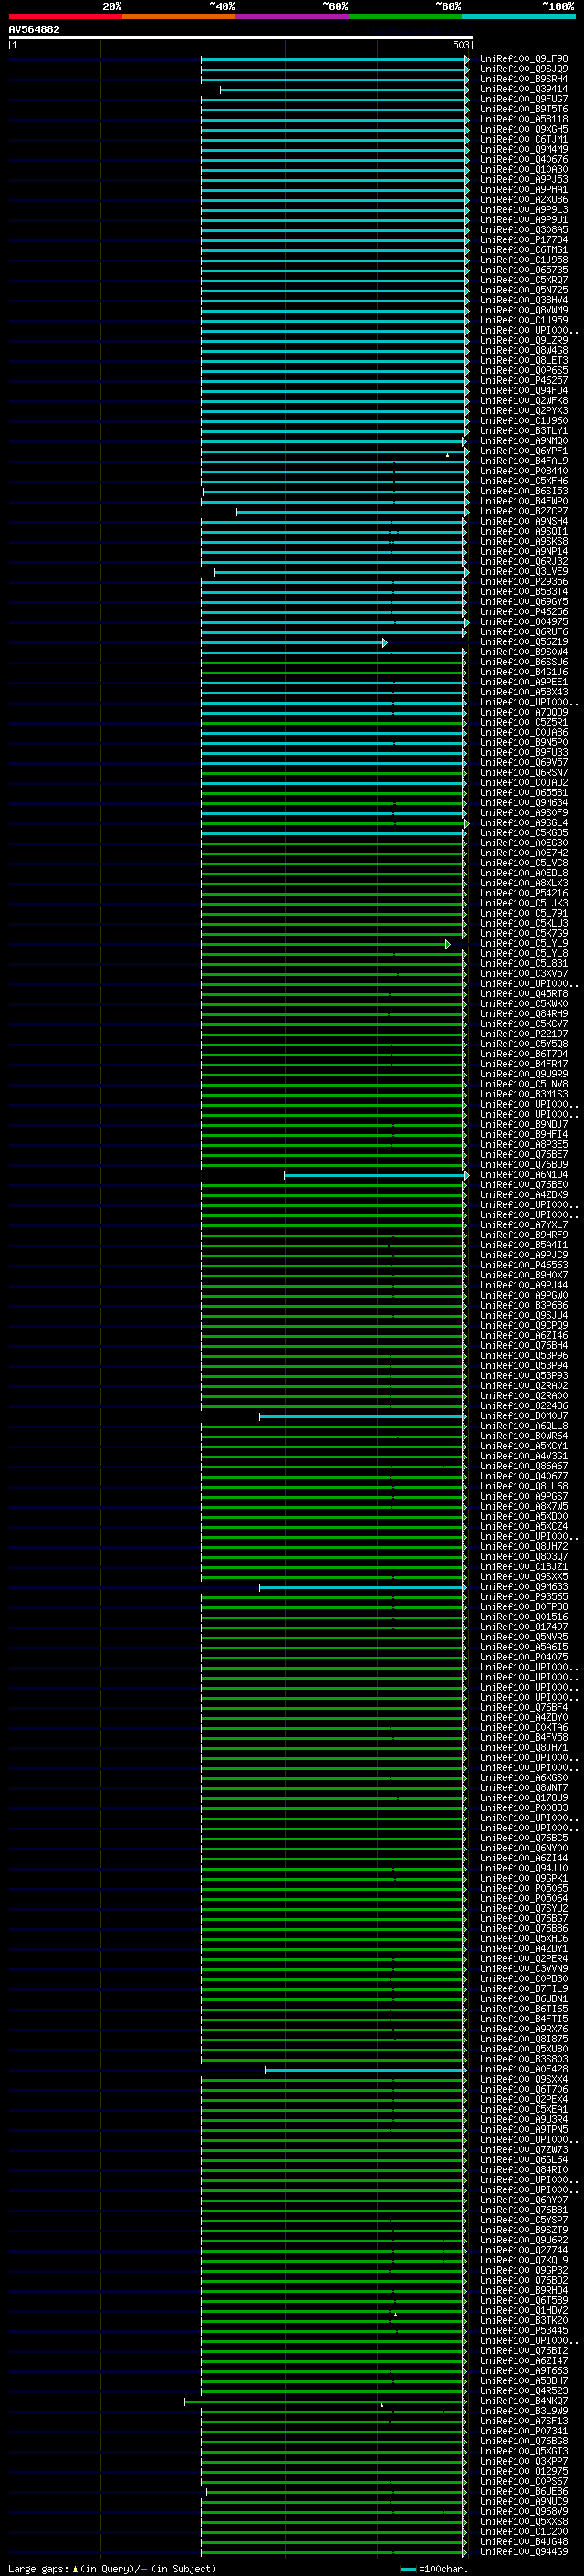
Task: Click the white query sequence bar
Action: tap(241, 37)
